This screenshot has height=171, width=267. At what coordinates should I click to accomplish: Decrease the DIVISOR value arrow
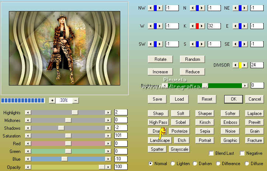coord(236,65)
